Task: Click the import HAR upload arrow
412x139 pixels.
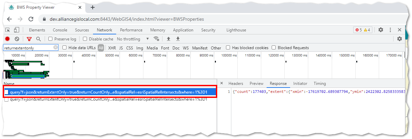Action: pos(169,39)
